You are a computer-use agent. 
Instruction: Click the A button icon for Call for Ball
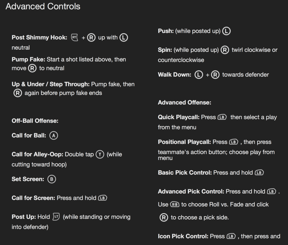click(x=53, y=136)
